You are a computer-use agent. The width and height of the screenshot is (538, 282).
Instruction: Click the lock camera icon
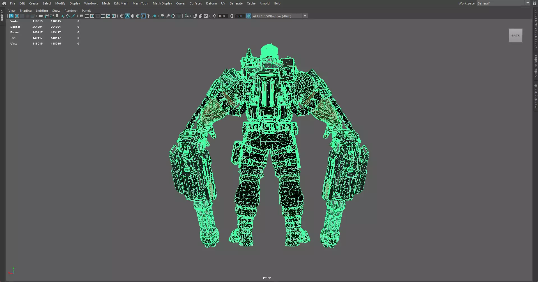tap(46, 16)
